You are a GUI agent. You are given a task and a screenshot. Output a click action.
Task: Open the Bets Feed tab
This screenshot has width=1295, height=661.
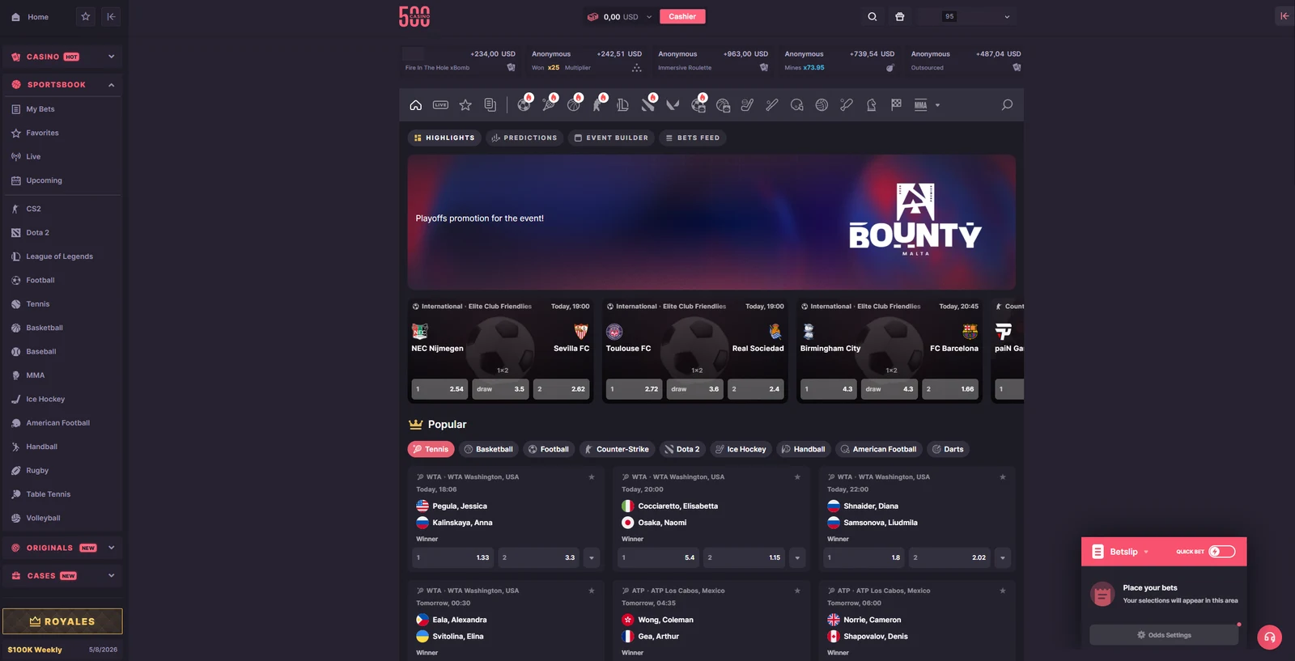[692, 138]
